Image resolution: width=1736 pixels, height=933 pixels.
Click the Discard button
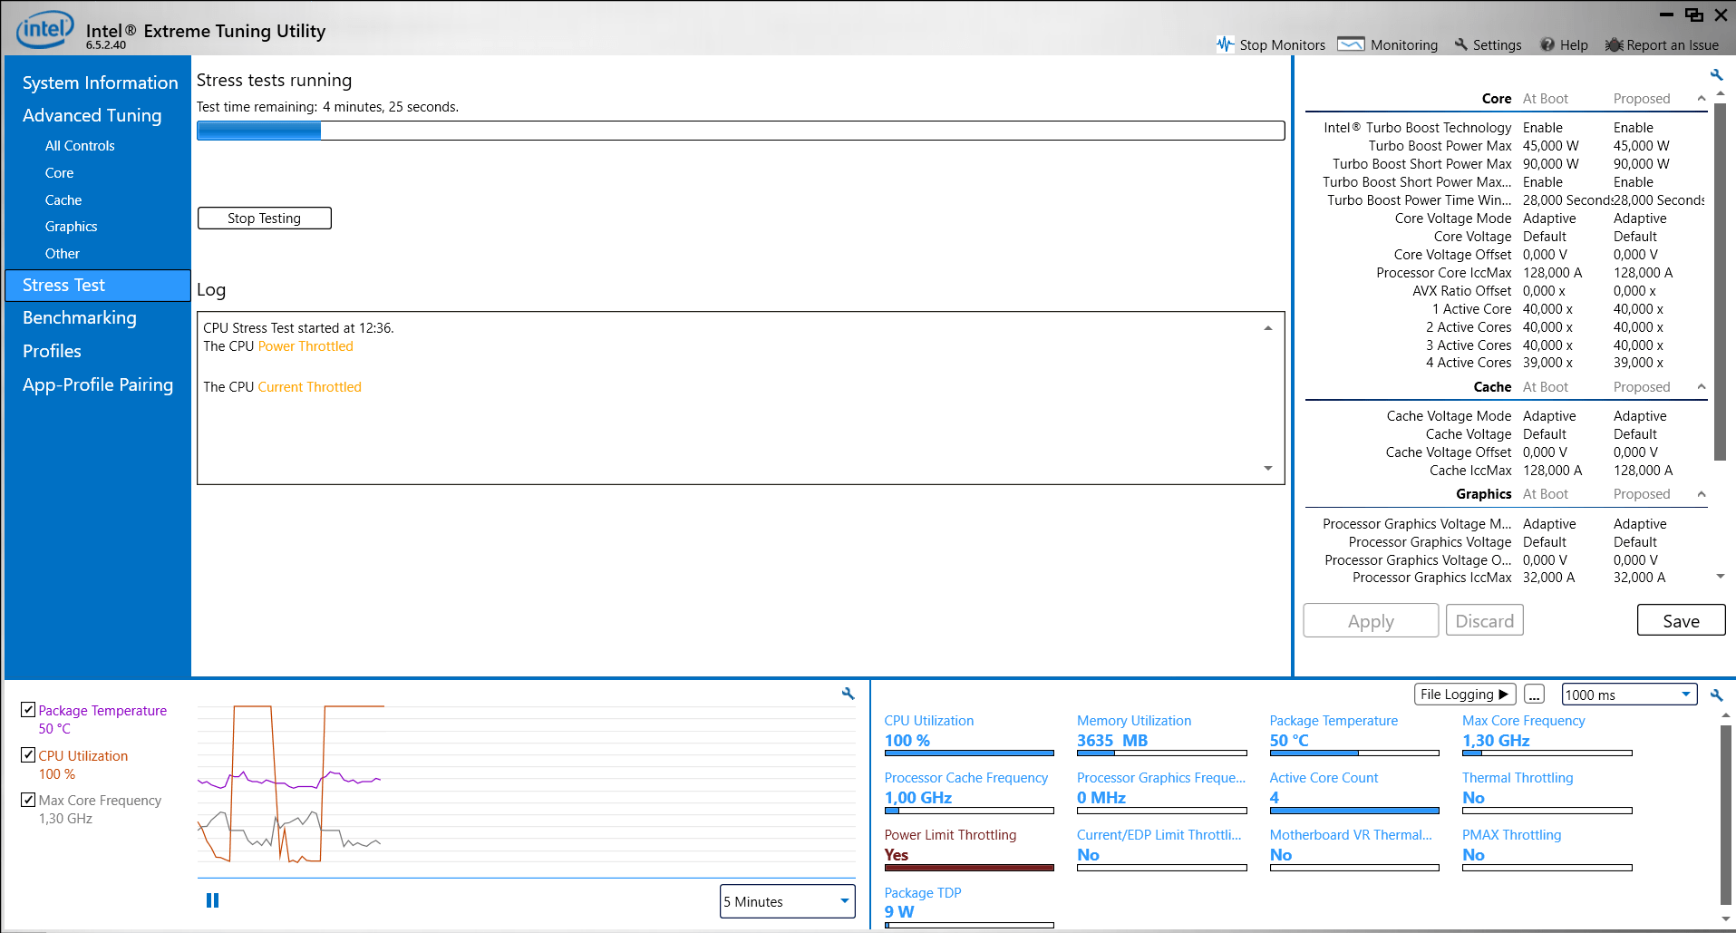tap(1485, 621)
